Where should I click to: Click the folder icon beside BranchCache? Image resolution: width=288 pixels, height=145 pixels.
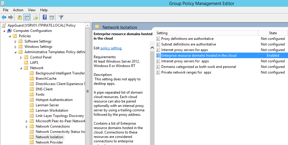(32, 78)
